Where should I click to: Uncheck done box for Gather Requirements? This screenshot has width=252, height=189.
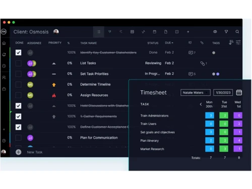click(x=18, y=116)
